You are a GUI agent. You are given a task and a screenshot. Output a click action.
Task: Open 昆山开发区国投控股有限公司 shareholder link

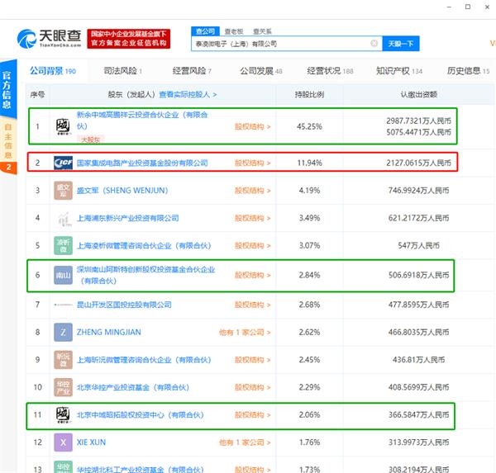(x=124, y=305)
